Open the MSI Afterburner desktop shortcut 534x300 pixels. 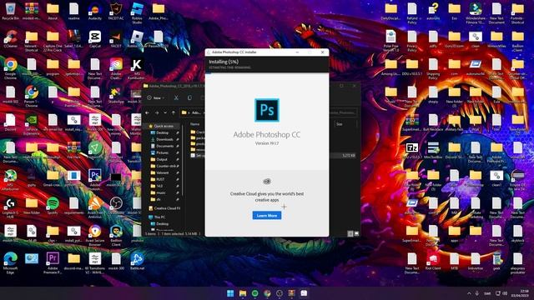tap(10, 180)
